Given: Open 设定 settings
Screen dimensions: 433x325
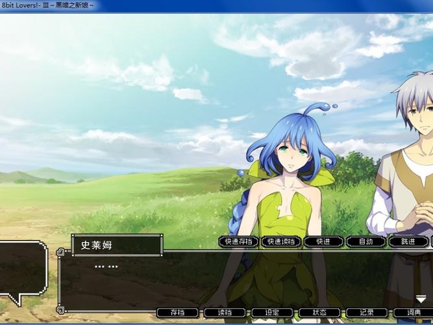Looking at the screenshot, I should pyautogui.click(x=272, y=313).
